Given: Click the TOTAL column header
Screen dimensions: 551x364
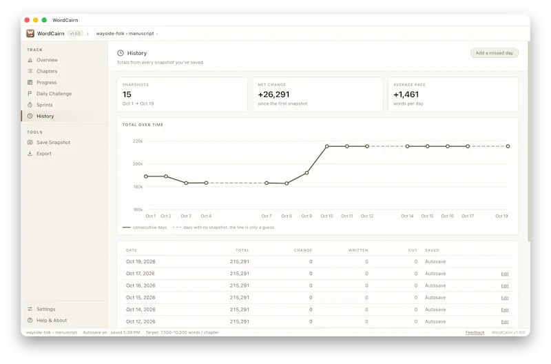Looking at the screenshot, I should click(242, 250).
